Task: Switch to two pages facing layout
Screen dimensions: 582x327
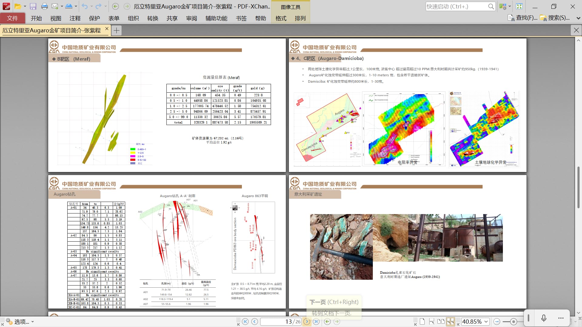Action: click(x=441, y=322)
